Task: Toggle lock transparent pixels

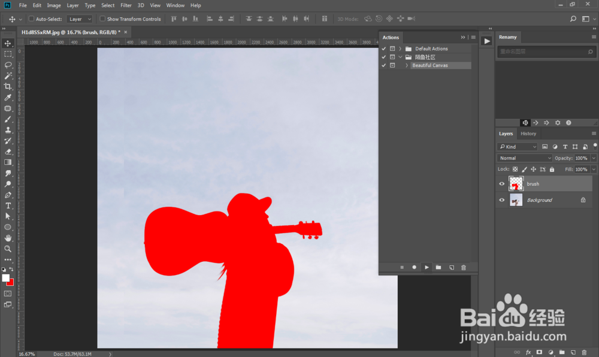Action: (x=515, y=169)
